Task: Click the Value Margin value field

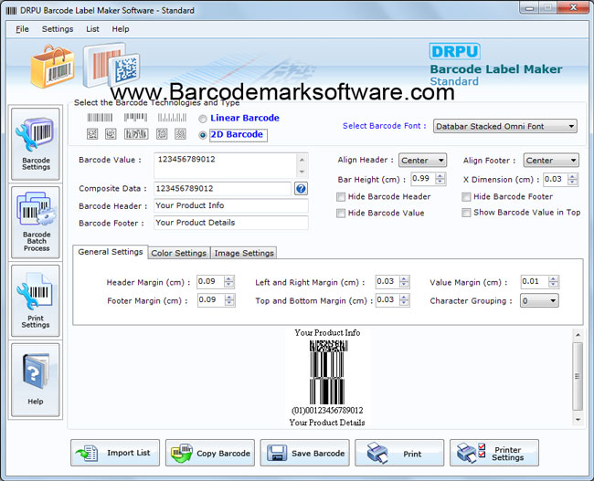Action: coord(535,281)
